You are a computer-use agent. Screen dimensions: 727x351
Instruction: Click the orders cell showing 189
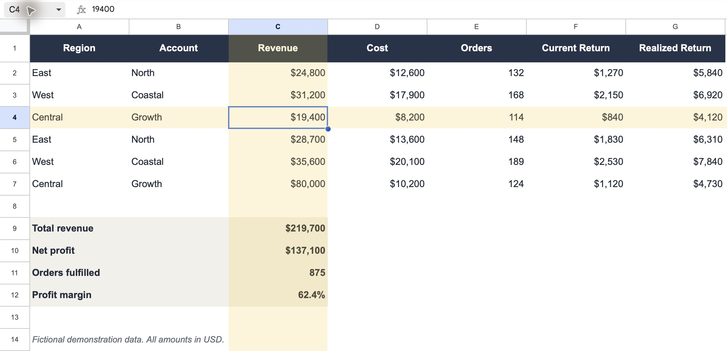477,162
